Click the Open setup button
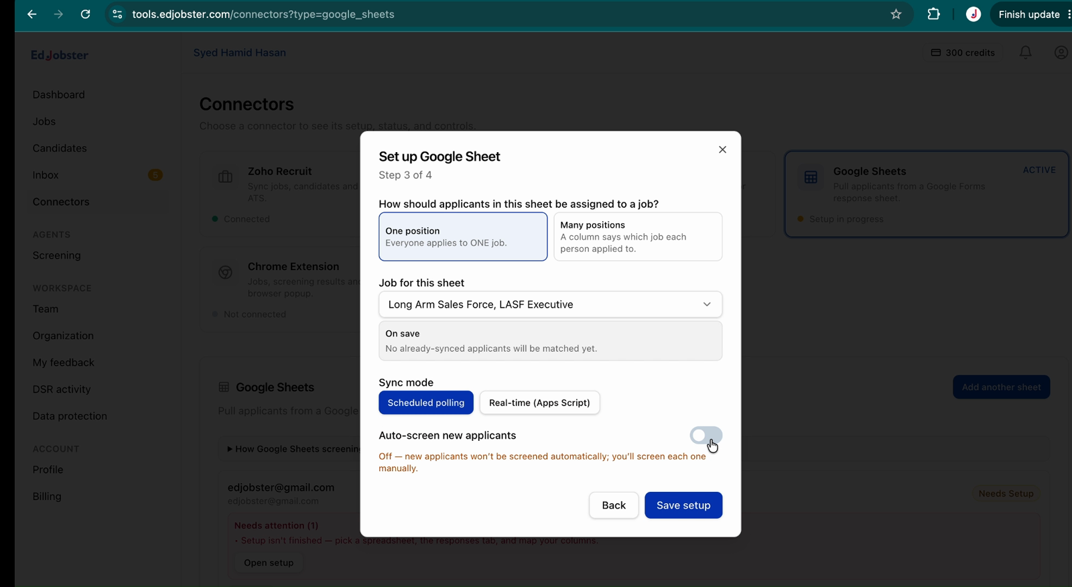The image size is (1072, 587). click(x=269, y=563)
